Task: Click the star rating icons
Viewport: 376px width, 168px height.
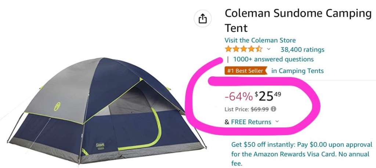Action: point(243,49)
